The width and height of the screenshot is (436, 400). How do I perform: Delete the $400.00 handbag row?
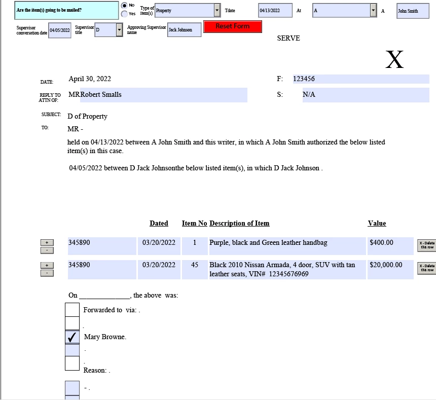coord(426,245)
